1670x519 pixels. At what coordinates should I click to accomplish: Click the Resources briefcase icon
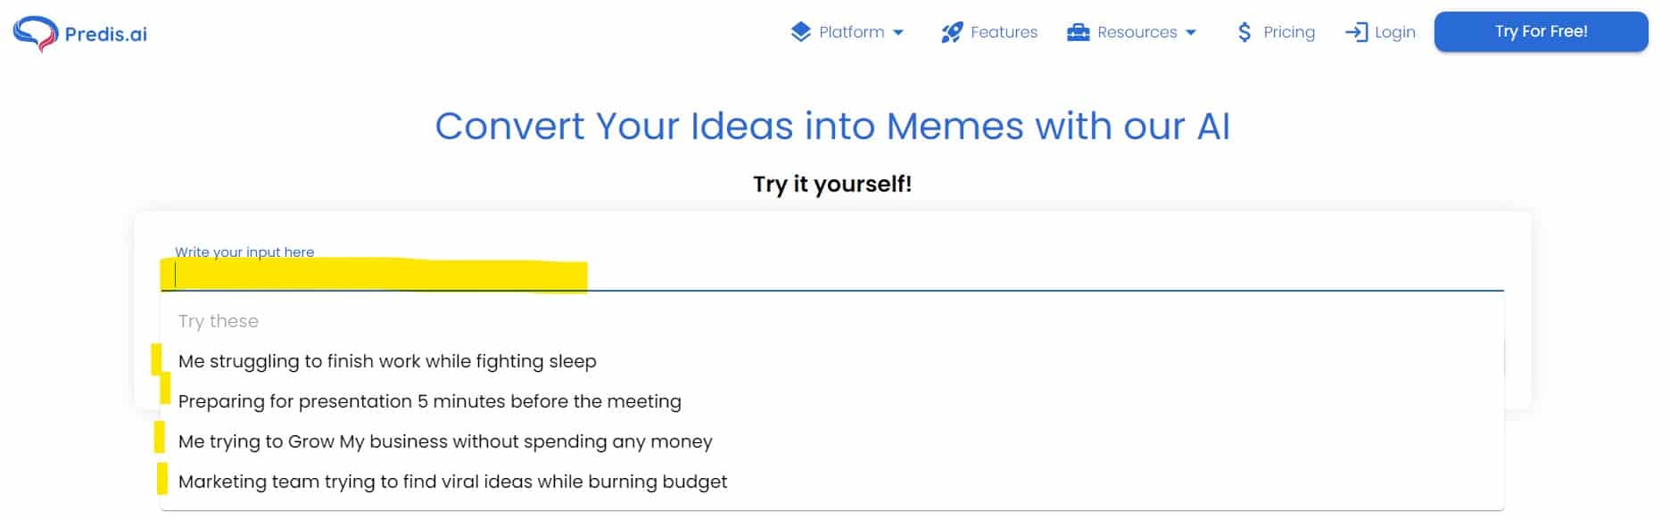(1079, 32)
